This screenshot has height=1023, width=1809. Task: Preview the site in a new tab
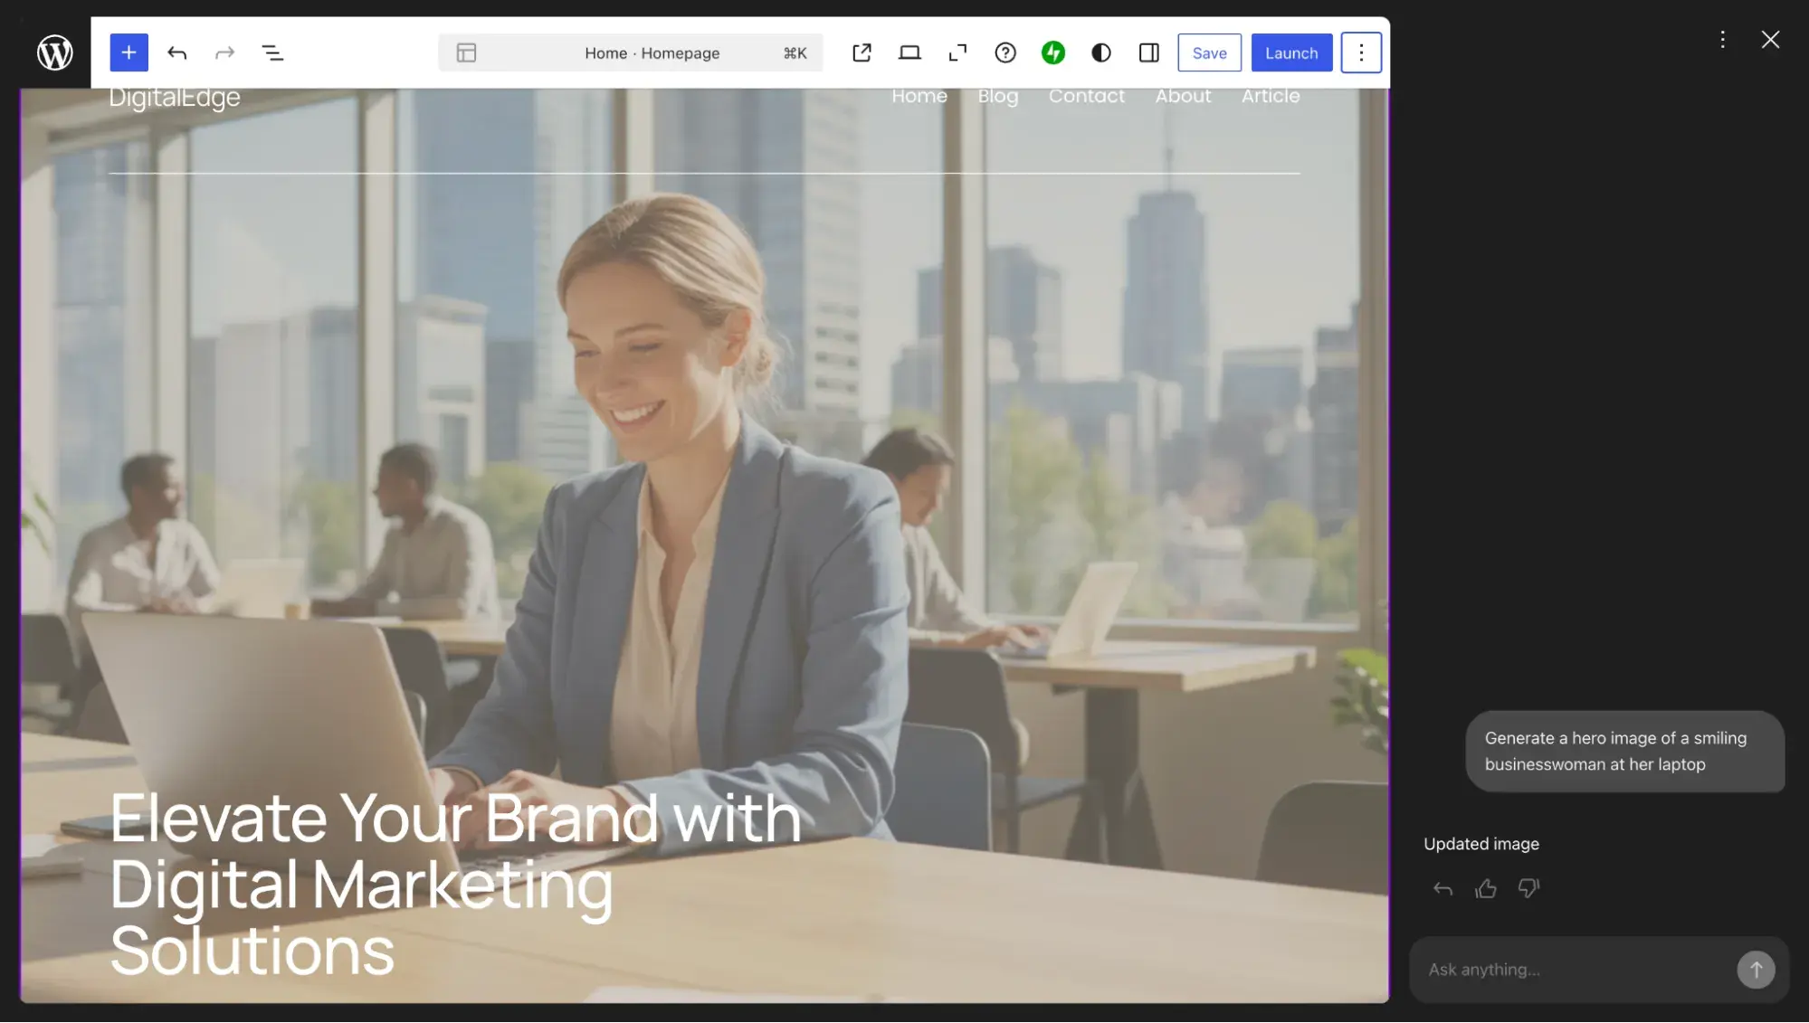click(x=862, y=52)
